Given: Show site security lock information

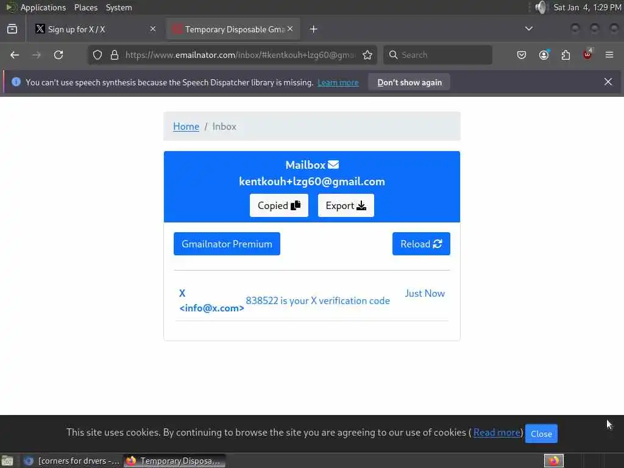Looking at the screenshot, I should [x=115, y=55].
